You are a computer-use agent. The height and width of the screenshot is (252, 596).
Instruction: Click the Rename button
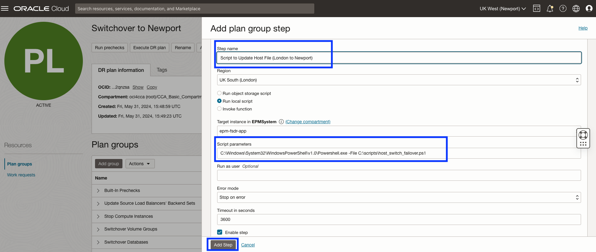click(183, 48)
